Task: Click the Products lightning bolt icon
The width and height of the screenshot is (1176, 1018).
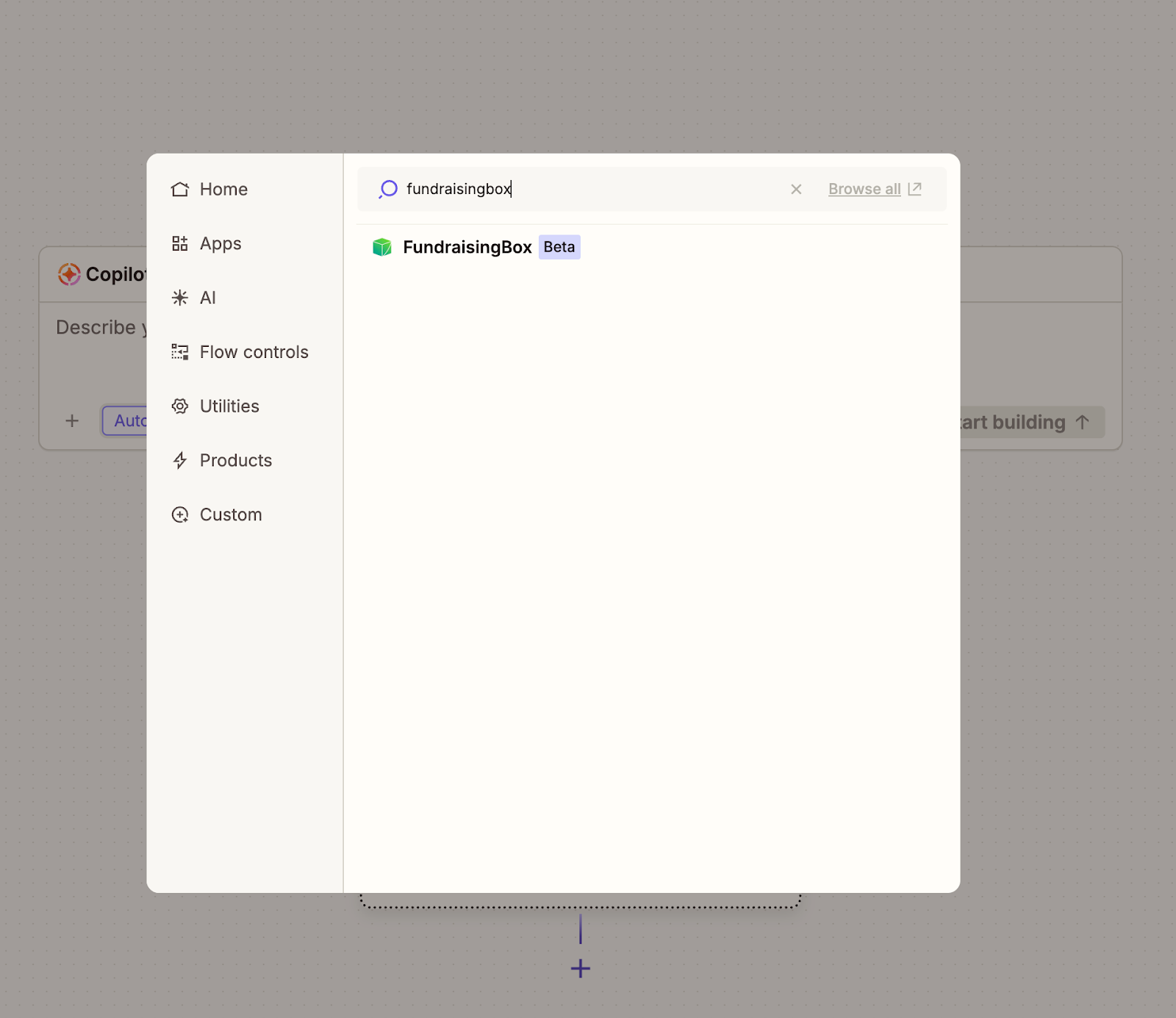Action: click(x=180, y=461)
